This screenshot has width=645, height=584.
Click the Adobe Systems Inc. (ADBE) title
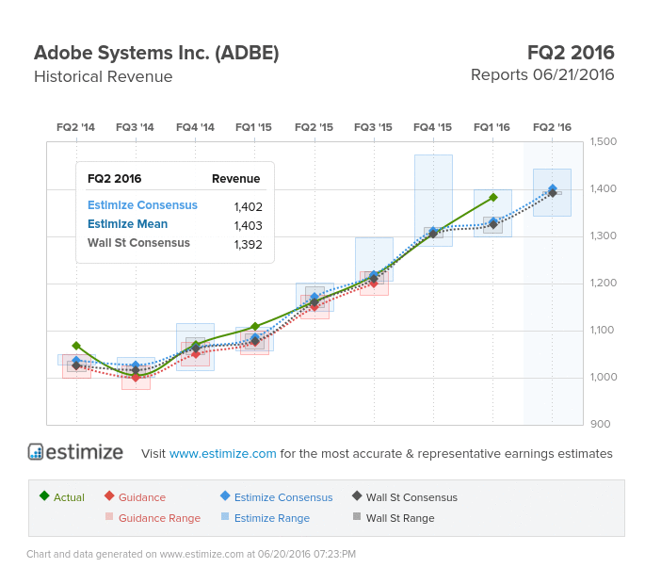156,54
